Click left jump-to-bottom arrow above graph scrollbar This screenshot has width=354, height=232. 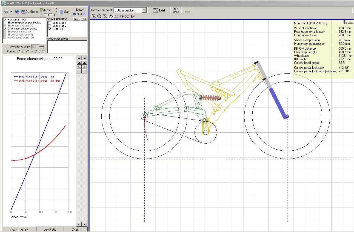tap(79, 62)
